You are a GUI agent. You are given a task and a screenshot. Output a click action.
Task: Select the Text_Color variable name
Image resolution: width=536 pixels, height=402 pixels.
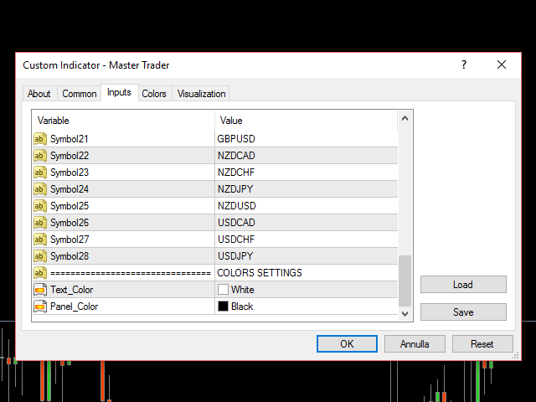coord(72,290)
